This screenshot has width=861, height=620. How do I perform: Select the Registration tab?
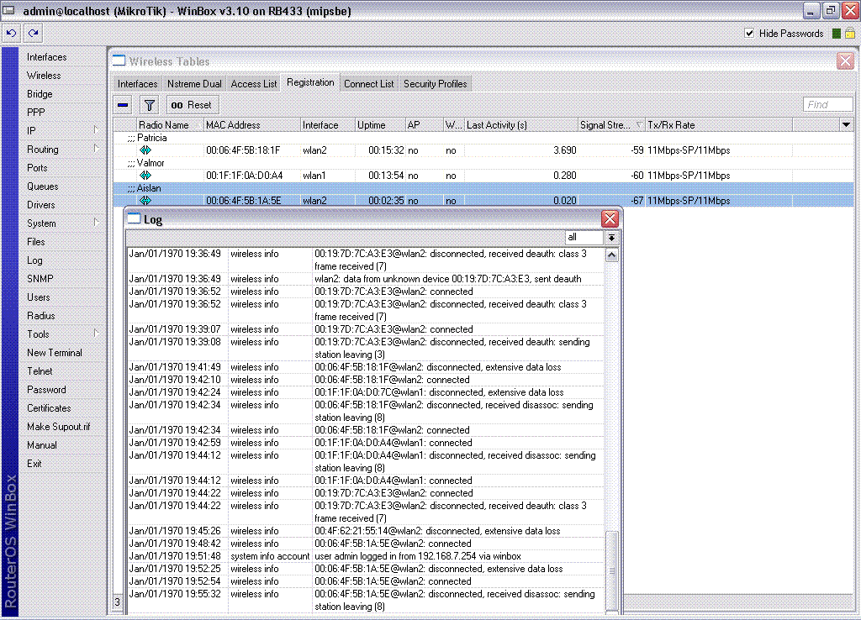(x=310, y=82)
